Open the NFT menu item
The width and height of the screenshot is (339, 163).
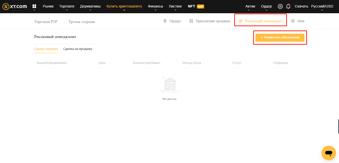tap(191, 6)
